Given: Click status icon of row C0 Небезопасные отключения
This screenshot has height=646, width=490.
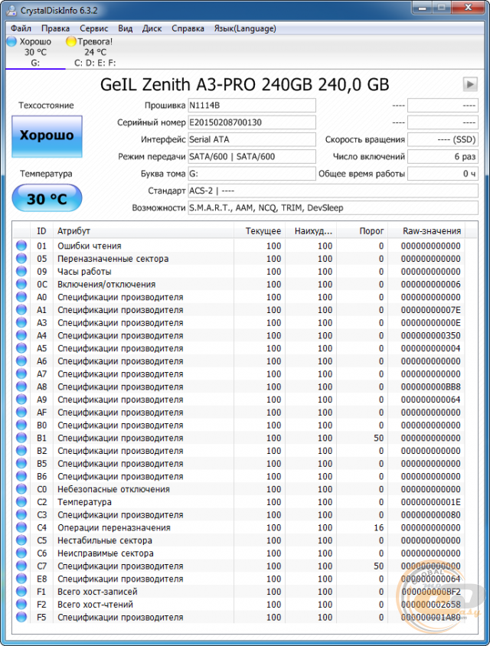Looking at the screenshot, I should (21, 489).
